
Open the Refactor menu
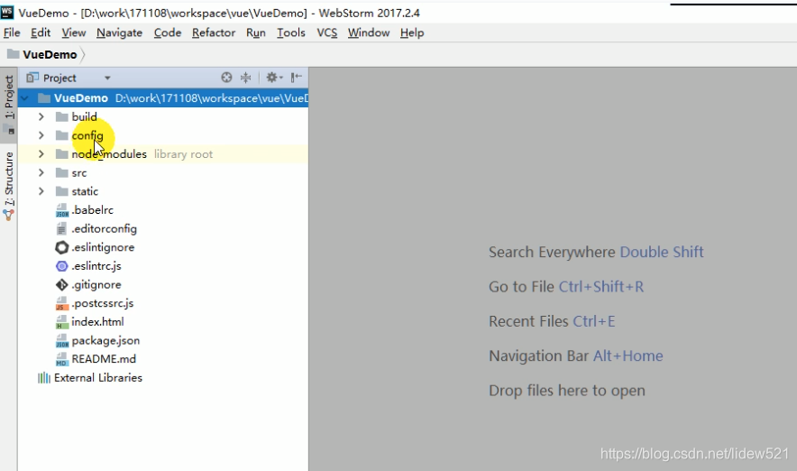(x=214, y=32)
